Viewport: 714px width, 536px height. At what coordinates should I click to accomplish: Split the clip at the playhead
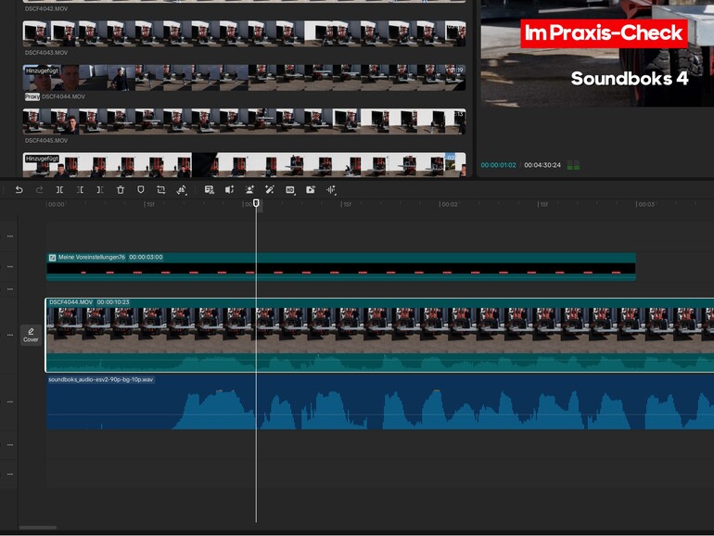point(59,190)
